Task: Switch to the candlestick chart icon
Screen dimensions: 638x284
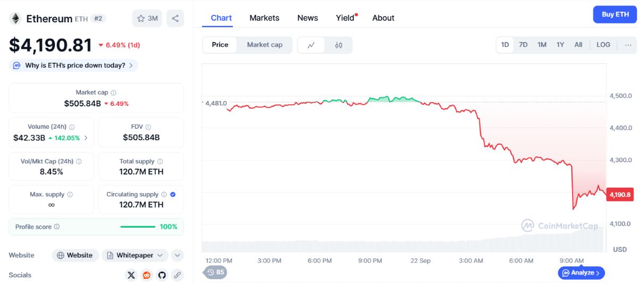Action: pyautogui.click(x=339, y=45)
